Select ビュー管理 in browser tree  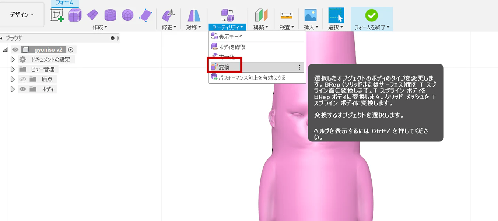(x=43, y=69)
